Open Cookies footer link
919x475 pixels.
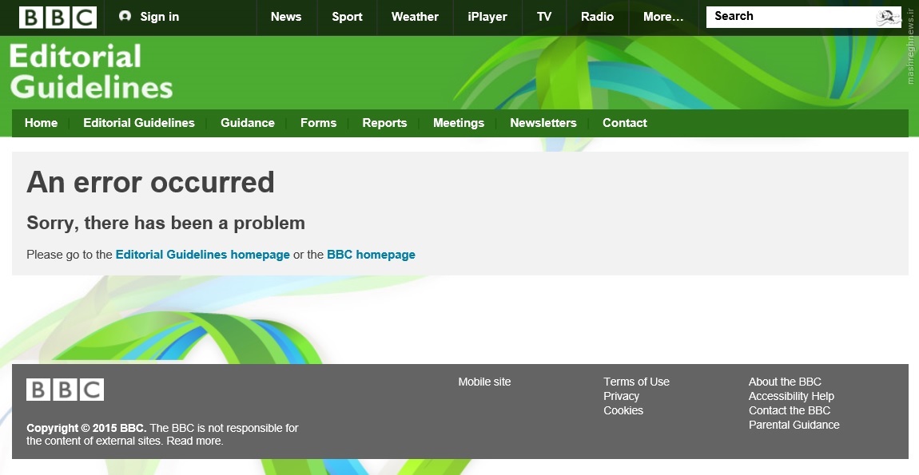pos(623,410)
